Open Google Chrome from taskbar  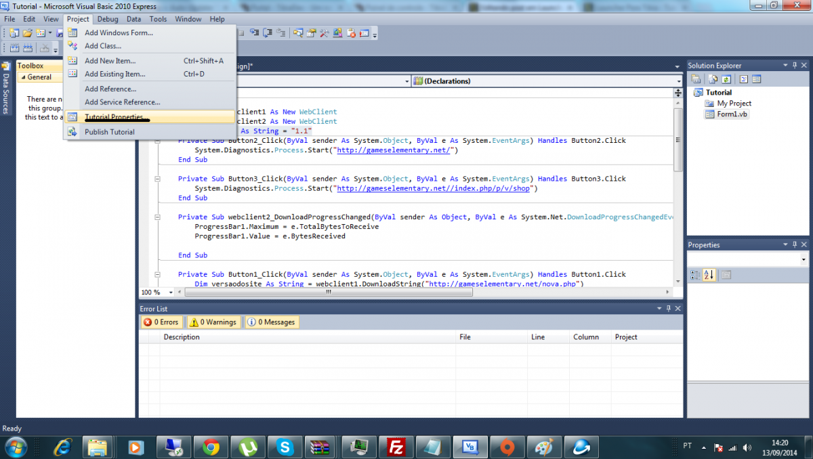tap(211, 447)
